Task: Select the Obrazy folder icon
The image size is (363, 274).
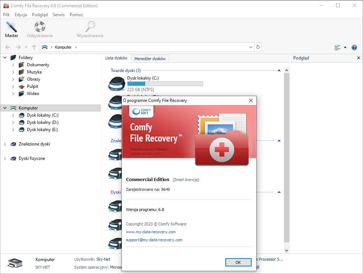Action: [22, 79]
